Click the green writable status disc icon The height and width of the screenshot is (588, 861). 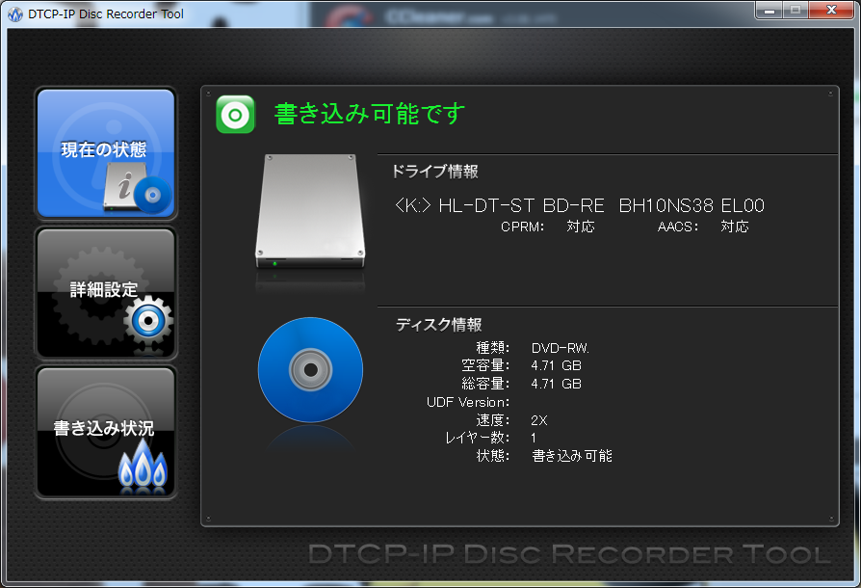click(x=236, y=115)
